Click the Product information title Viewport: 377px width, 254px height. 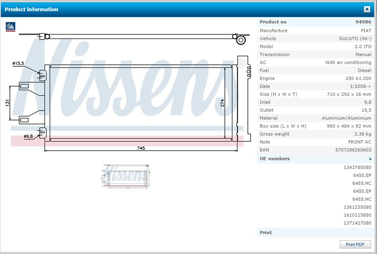(x=31, y=9)
